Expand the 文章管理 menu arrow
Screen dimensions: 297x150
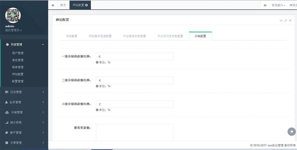pyautogui.click(x=43, y=143)
